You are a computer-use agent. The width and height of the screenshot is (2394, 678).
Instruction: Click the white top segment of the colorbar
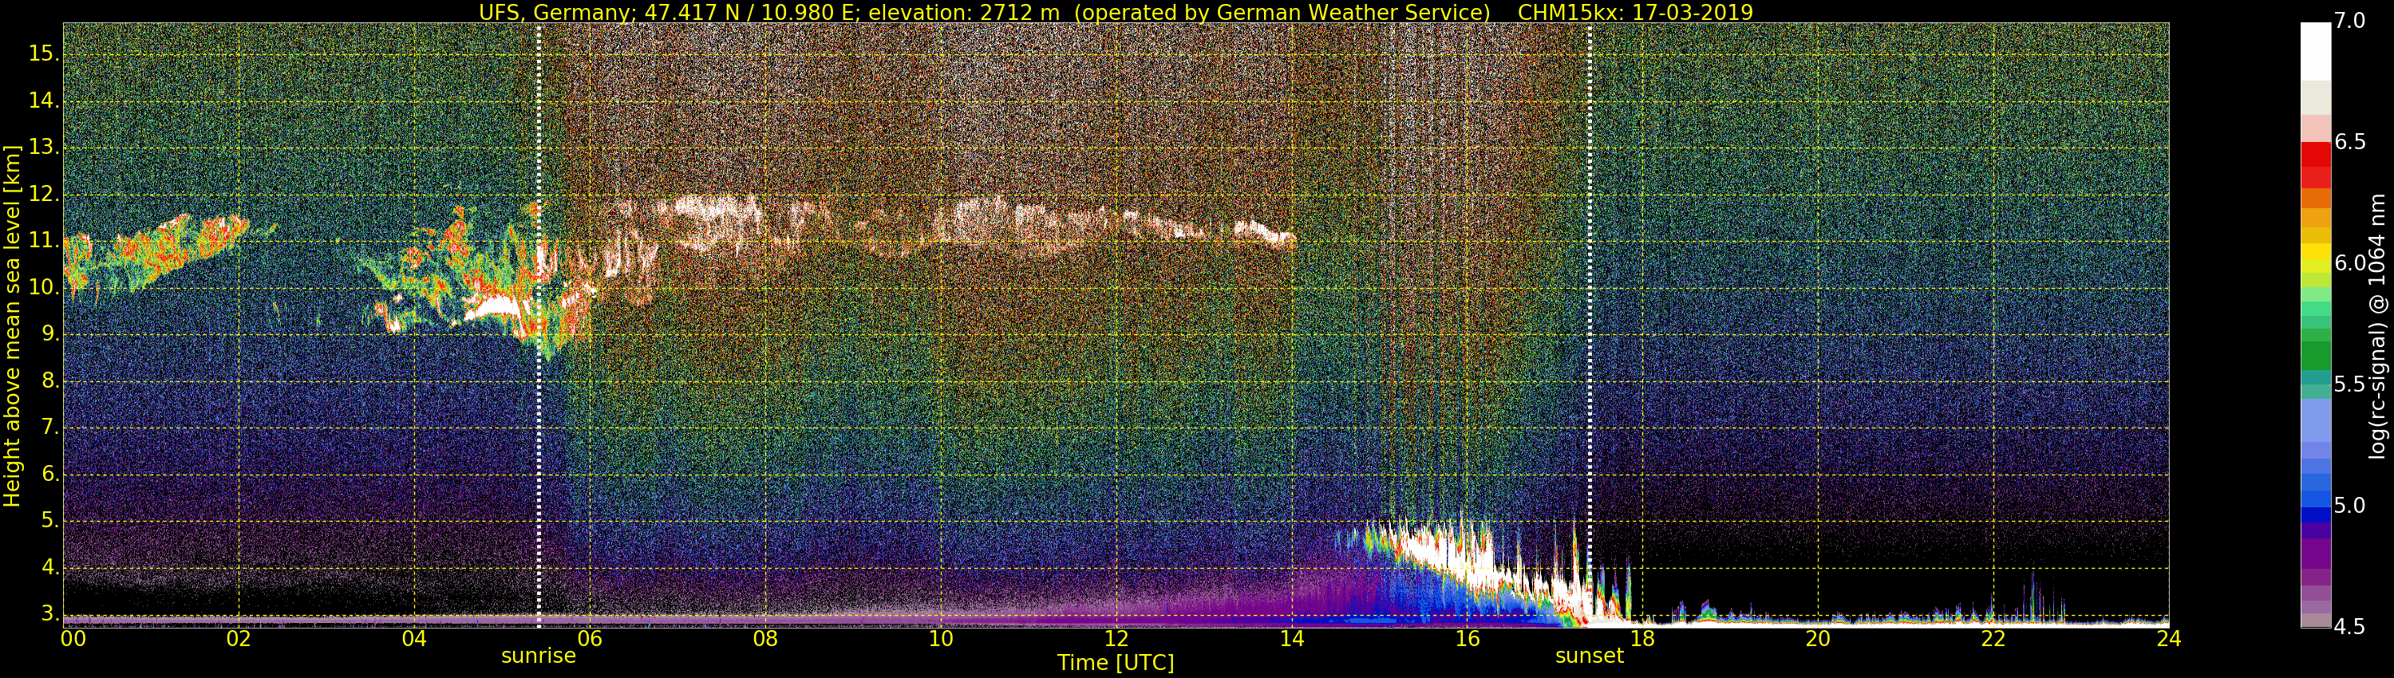tap(2315, 51)
